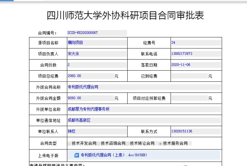Click the 上传电子版 label cell
The width and height of the screenshot is (247, 166).
48,156
